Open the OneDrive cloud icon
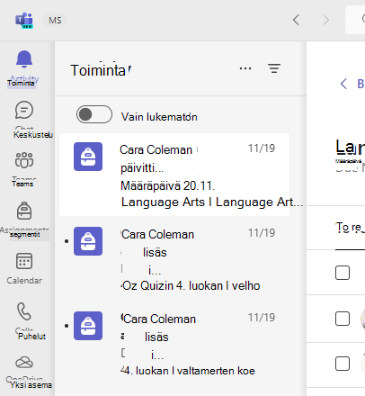The width and height of the screenshot is (365, 396). pos(24,363)
